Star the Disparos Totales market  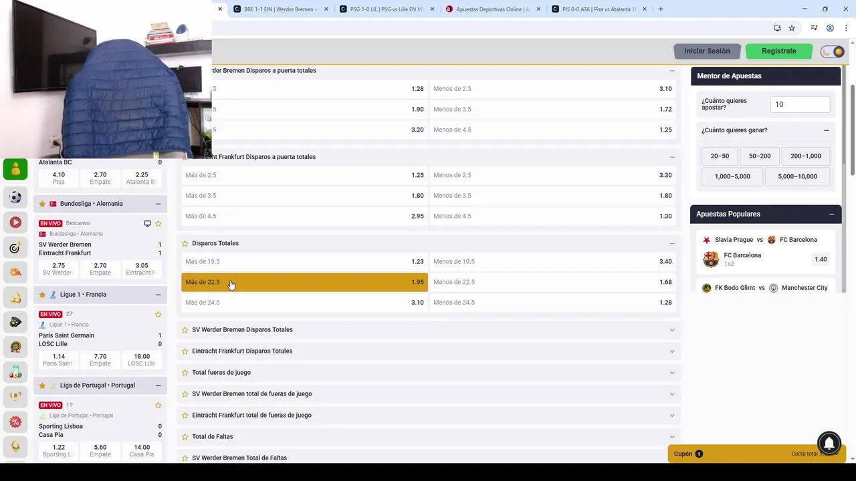click(185, 243)
